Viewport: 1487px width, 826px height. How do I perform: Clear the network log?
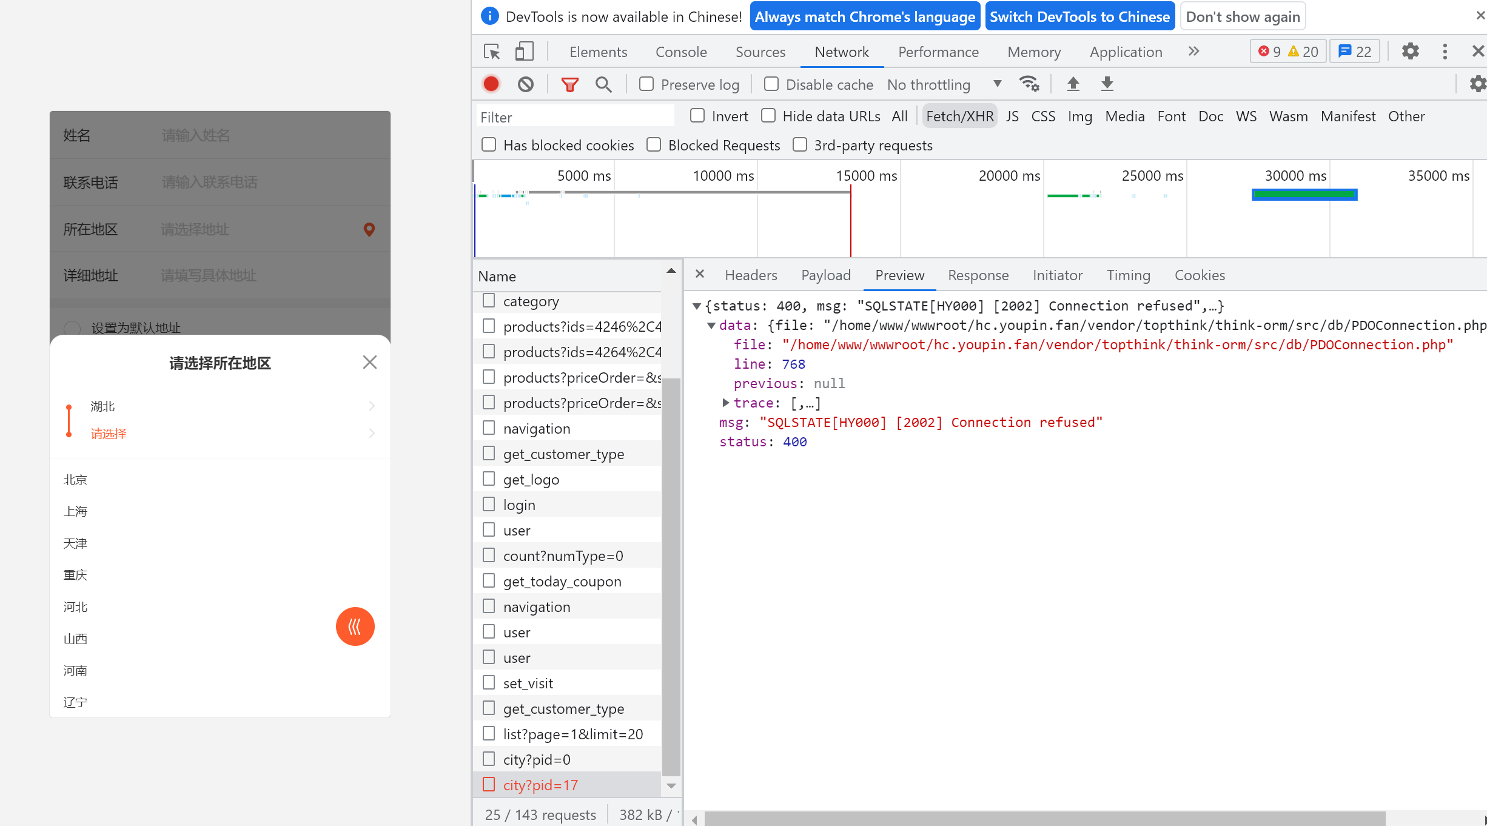pyautogui.click(x=526, y=84)
